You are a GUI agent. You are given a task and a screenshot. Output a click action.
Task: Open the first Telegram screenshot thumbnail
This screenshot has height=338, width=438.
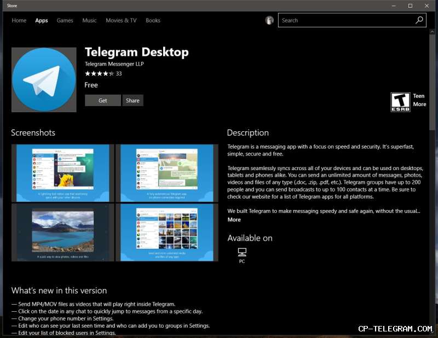(x=61, y=170)
